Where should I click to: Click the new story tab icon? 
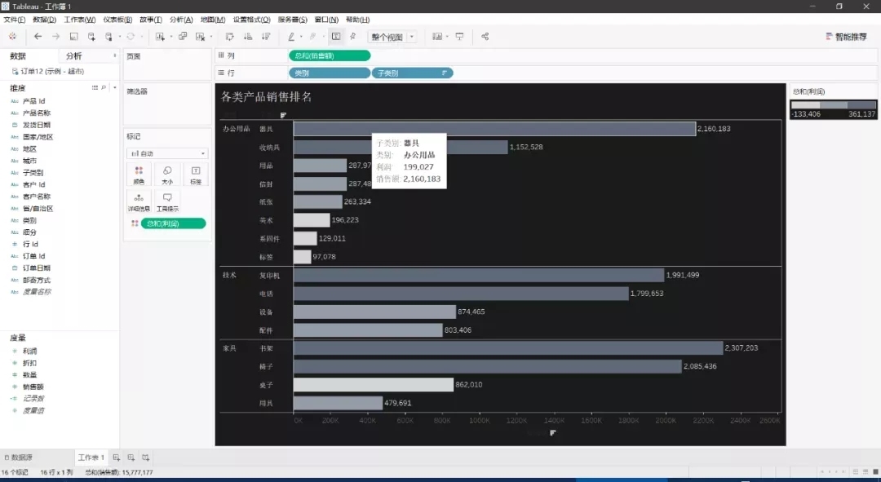click(x=145, y=458)
